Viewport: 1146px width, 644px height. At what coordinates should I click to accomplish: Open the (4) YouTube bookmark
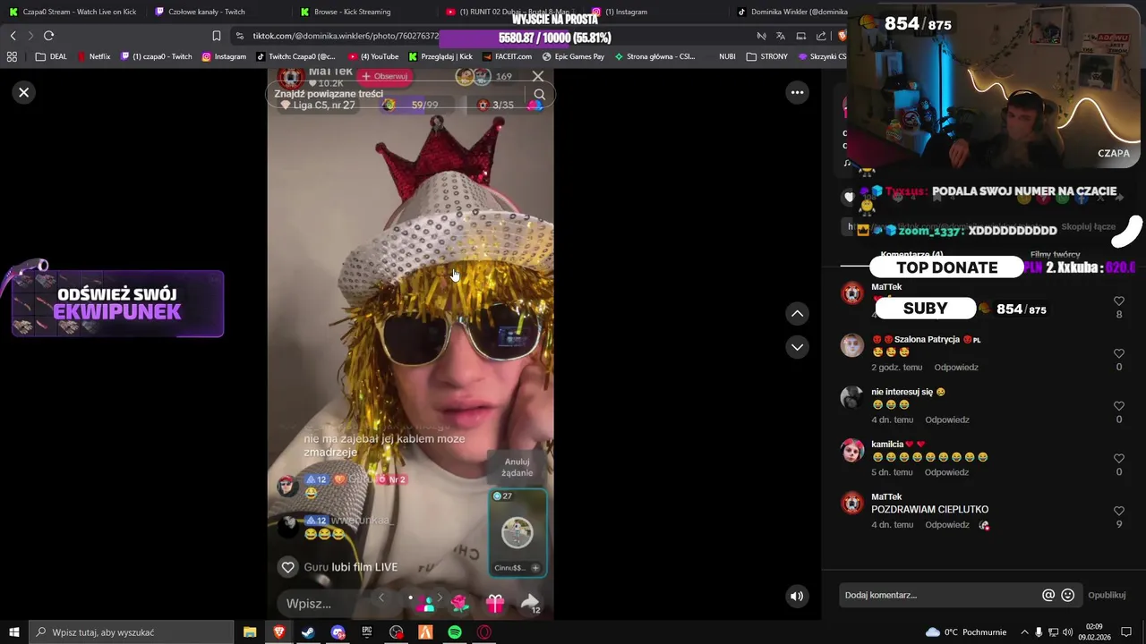tap(373, 56)
